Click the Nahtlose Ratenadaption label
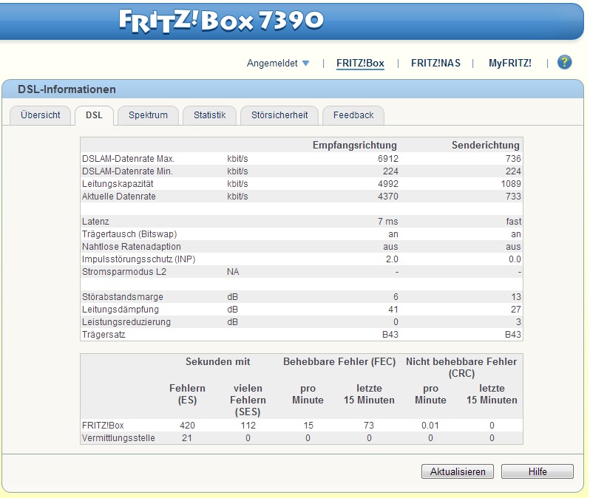 pos(132,247)
